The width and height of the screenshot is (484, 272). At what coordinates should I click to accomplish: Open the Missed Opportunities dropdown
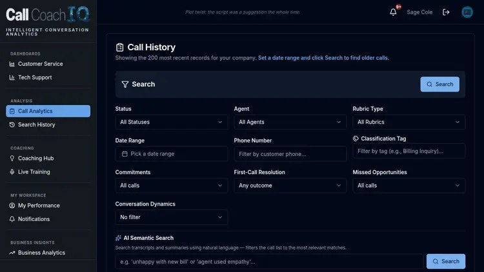(408, 186)
